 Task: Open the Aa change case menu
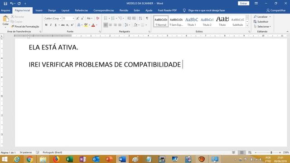[x=90, y=18]
